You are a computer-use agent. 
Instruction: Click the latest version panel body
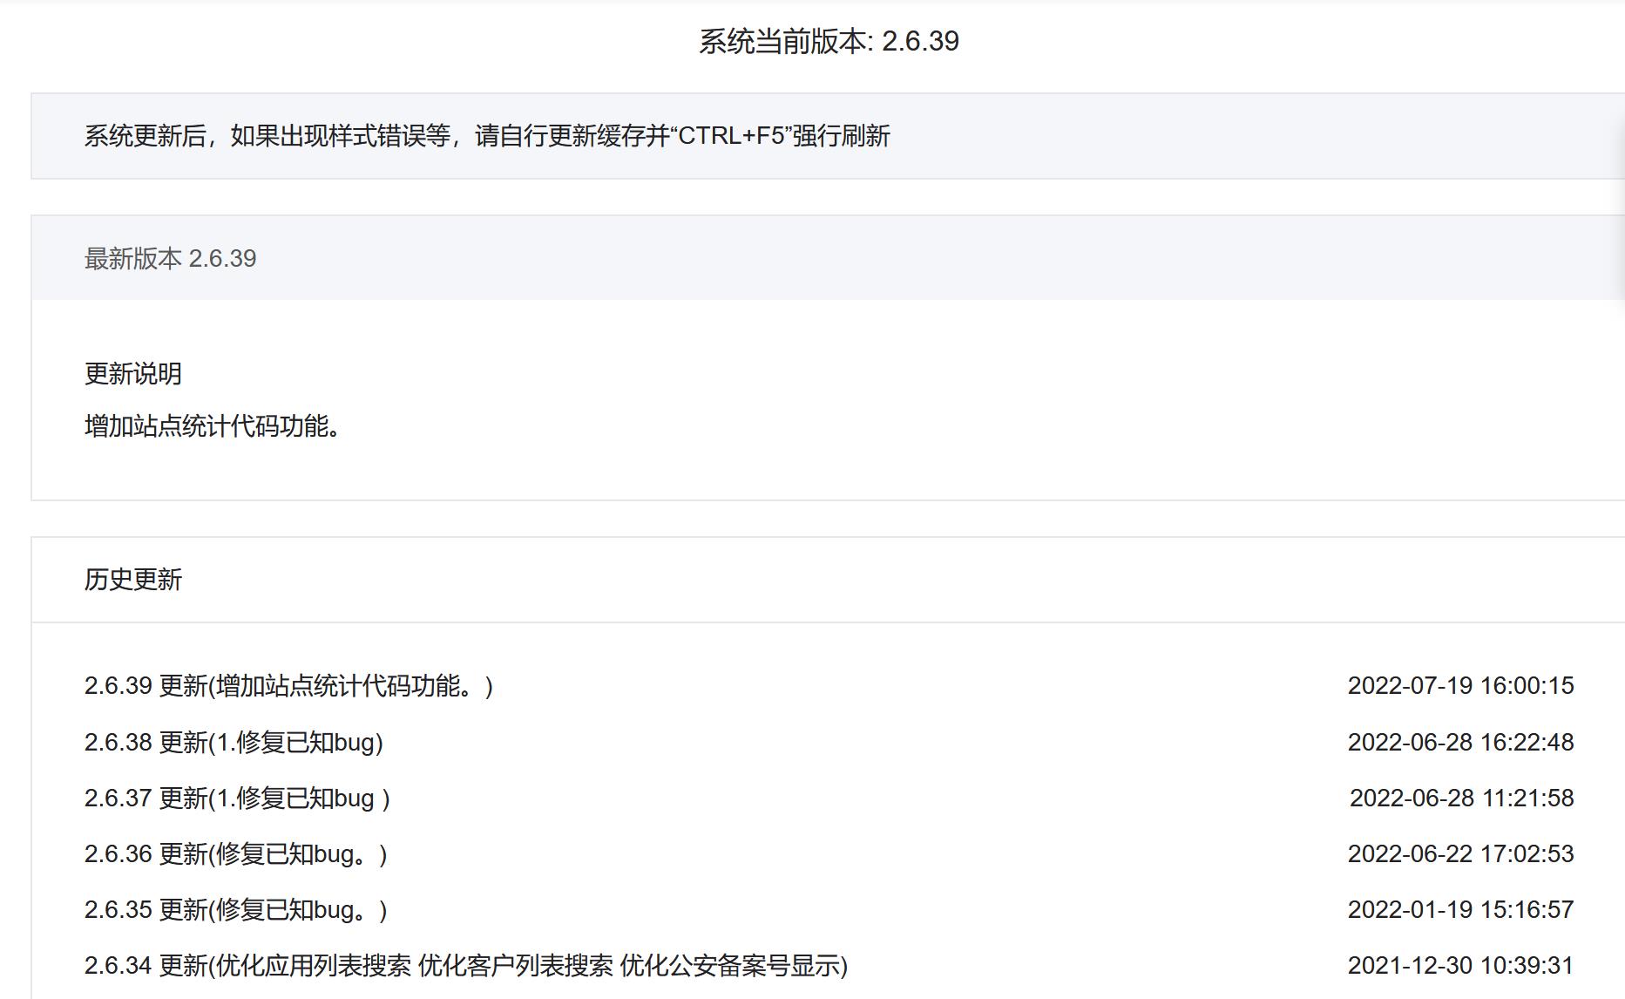812,401
